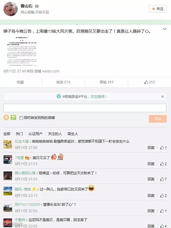Image resolution: width=171 pixels, height=228 pixels.
Task: Click 回复 on 7号道's comment
Action: (151, 164)
